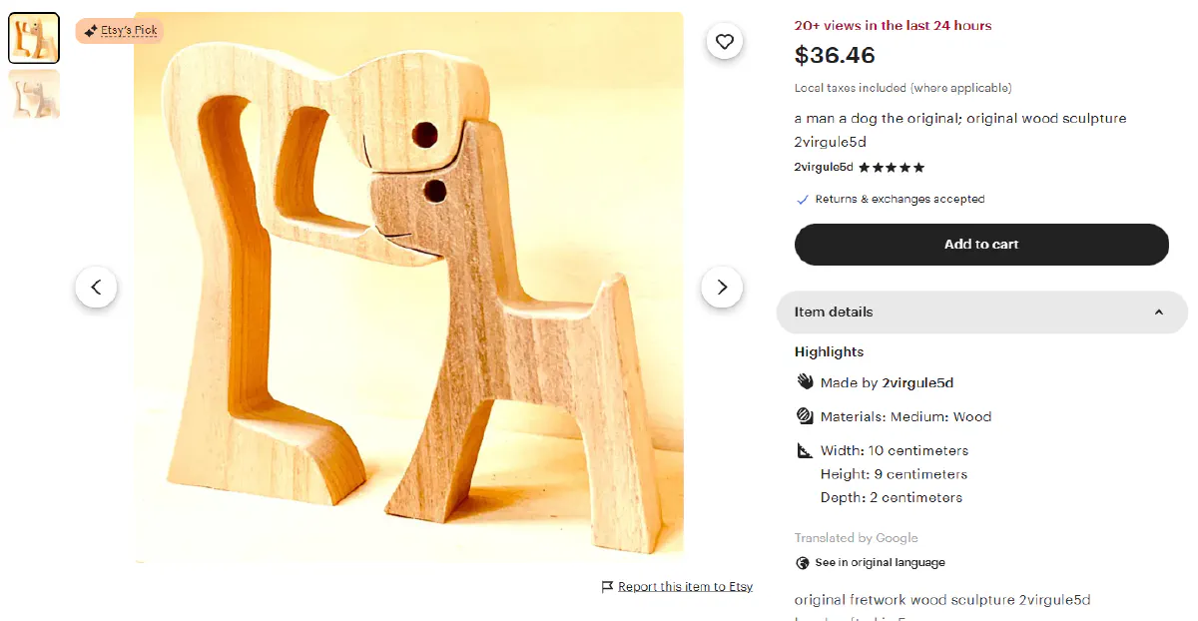Collapse the Item details section

[1159, 312]
